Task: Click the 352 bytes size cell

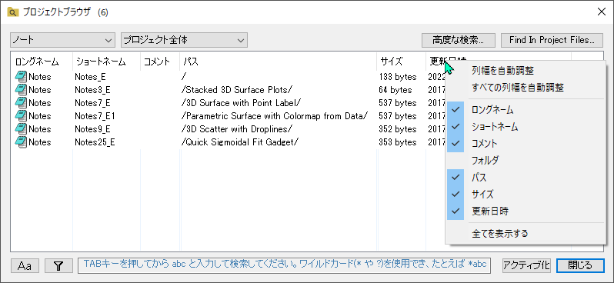Action: pos(398,128)
